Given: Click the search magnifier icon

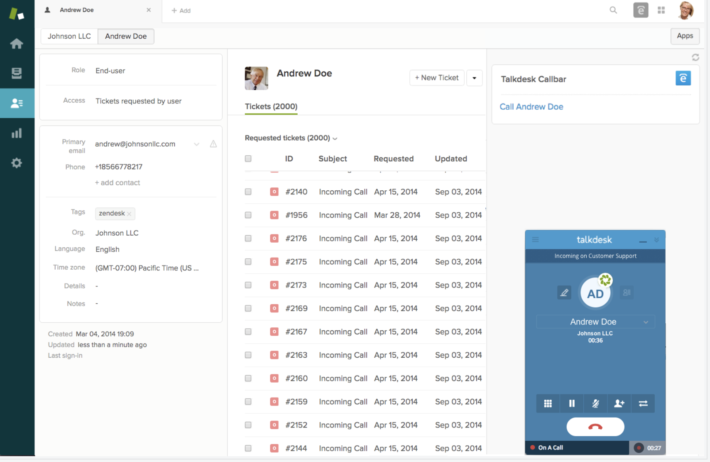Looking at the screenshot, I should point(613,10).
